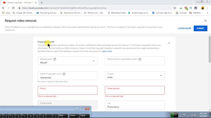Screen dimensions: 211x118
Task: Click the browser forward arrow
Action: [8, 8]
